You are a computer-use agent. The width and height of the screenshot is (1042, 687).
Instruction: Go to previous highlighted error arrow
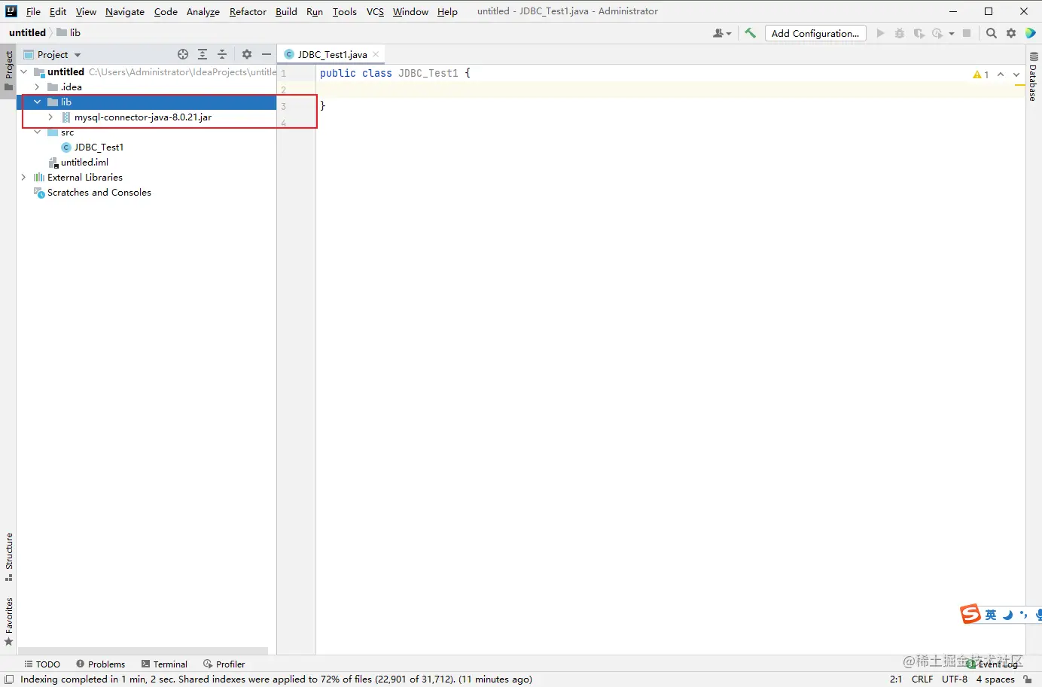[x=1001, y=74]
